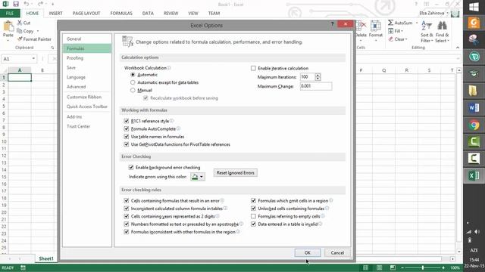Screen dimensions: 485x272
Task: Toggle R1C1 reference style checkbox
Action: [x=127, y=121]
